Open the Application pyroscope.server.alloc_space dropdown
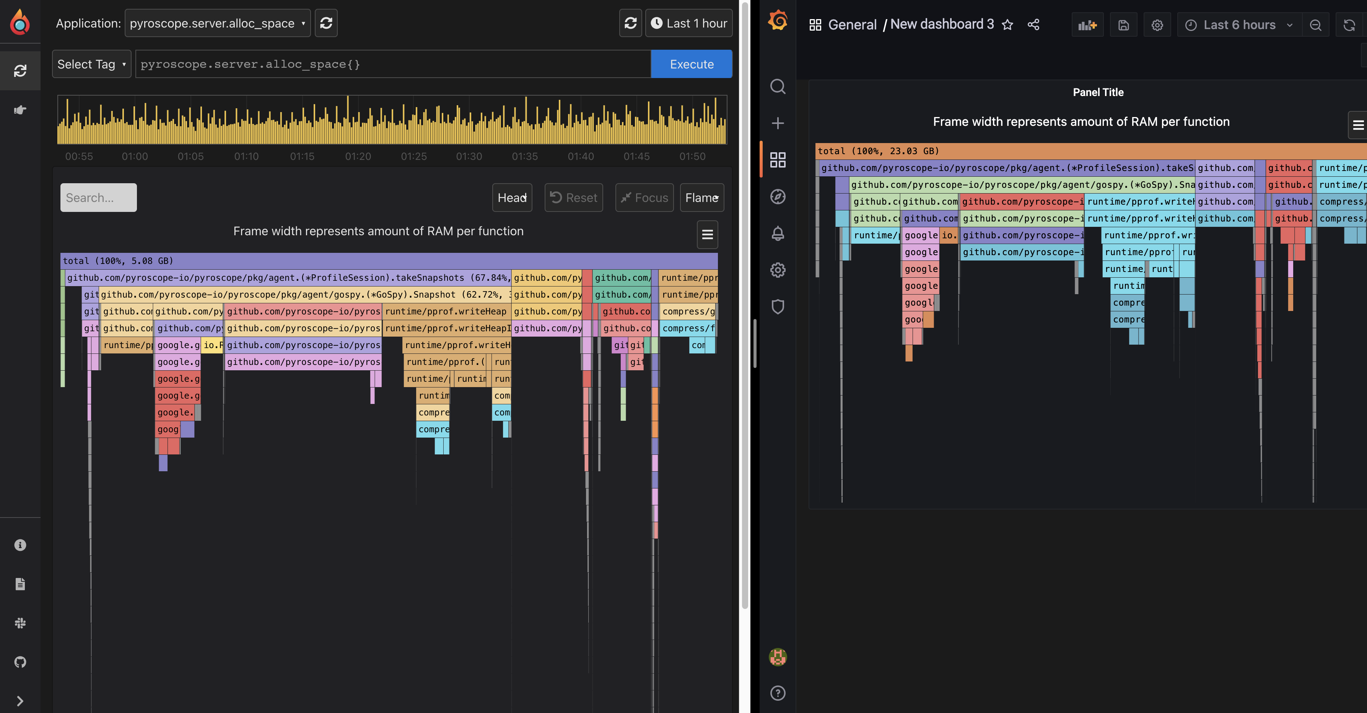The image size is (1367, 713). [218, 23]
